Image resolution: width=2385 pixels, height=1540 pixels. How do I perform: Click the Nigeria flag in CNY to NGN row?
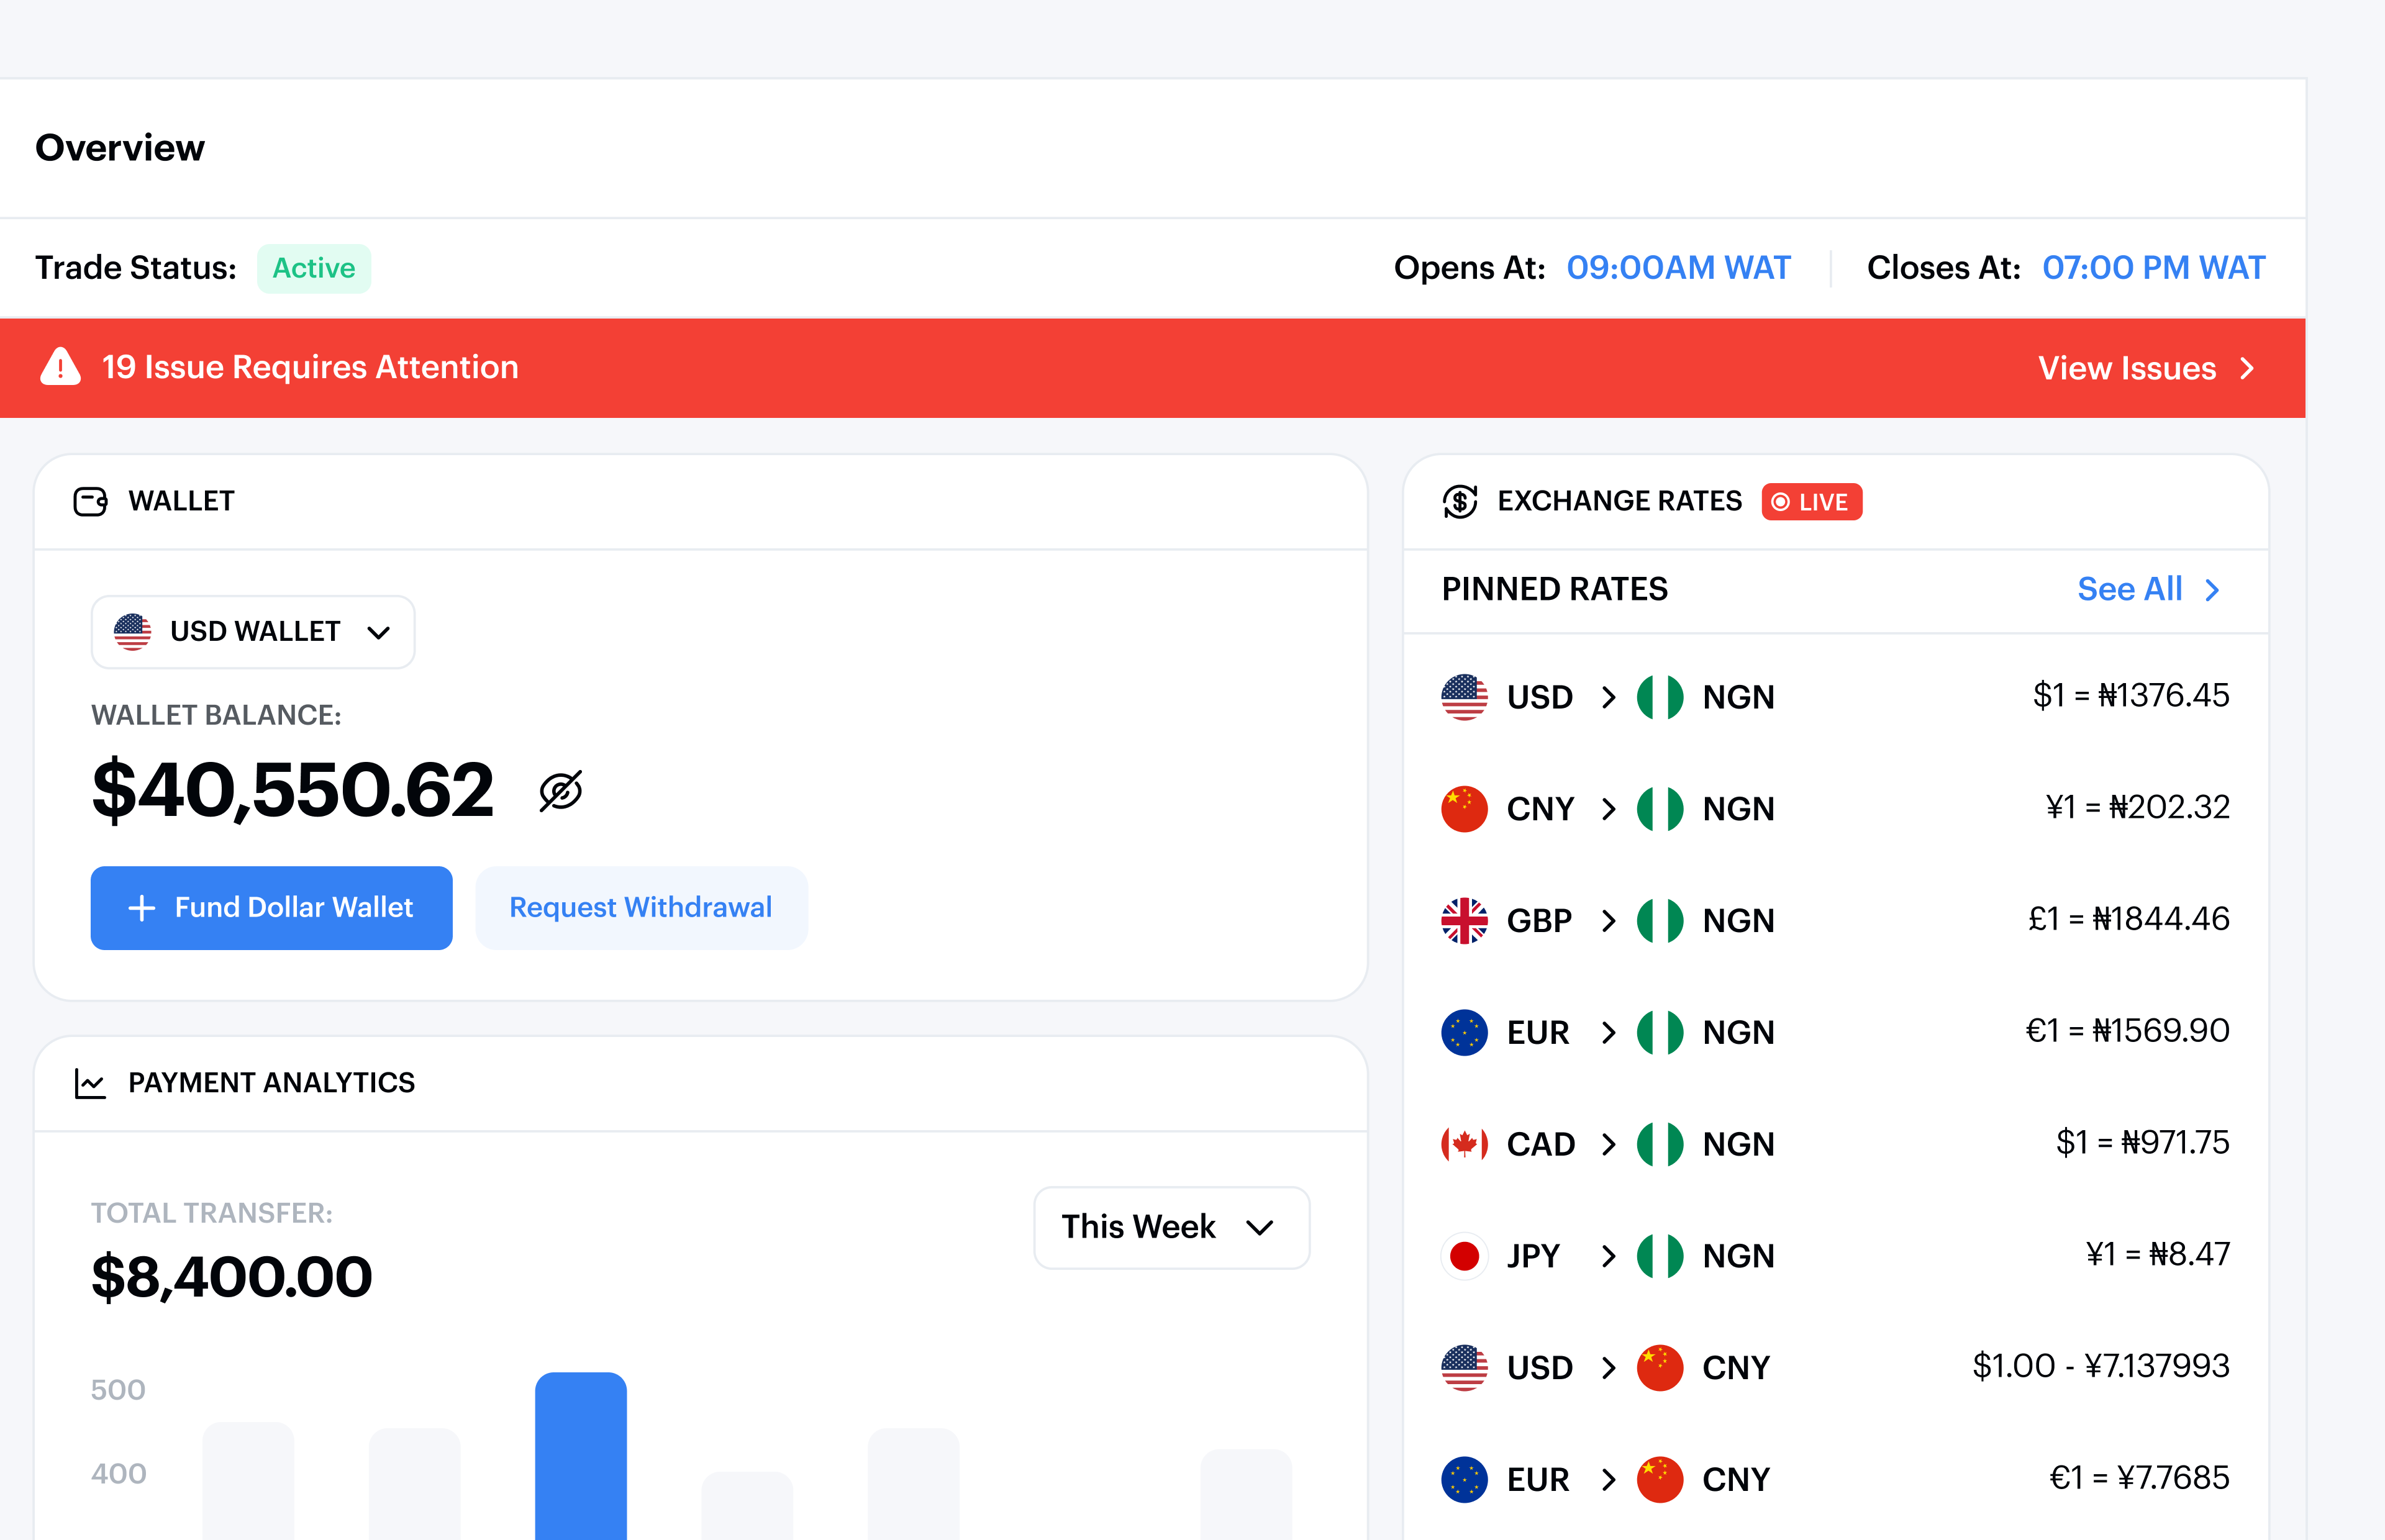pyautogui.click(x=1660, y=809)
